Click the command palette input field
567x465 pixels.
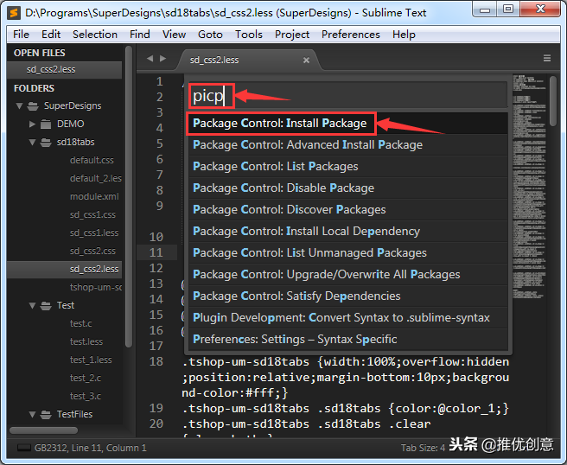[347, 96]
